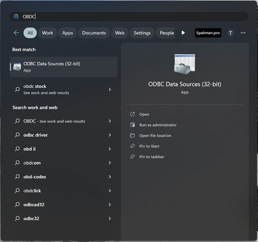Click the Pin to taskbar pin icon
258x242 pixels.
click(132, 157)
